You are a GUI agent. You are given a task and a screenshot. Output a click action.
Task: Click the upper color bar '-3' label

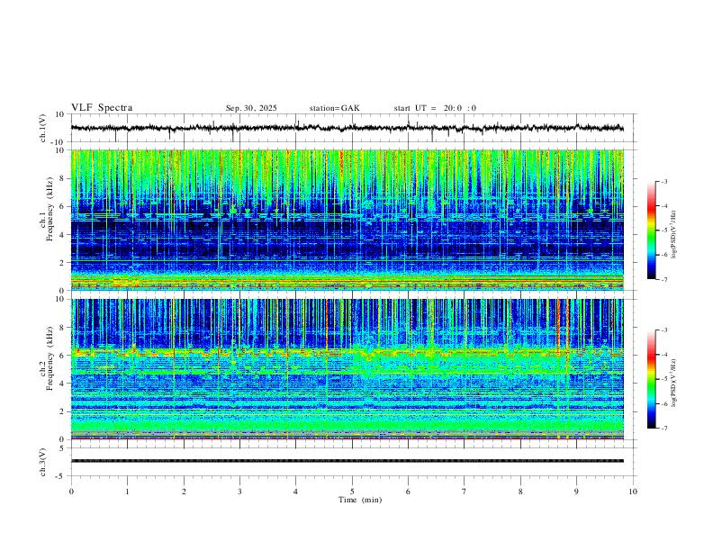coord(663,181)
